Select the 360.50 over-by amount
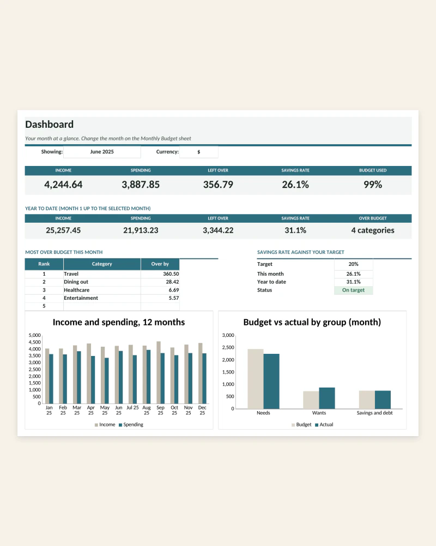 [160, 274]
